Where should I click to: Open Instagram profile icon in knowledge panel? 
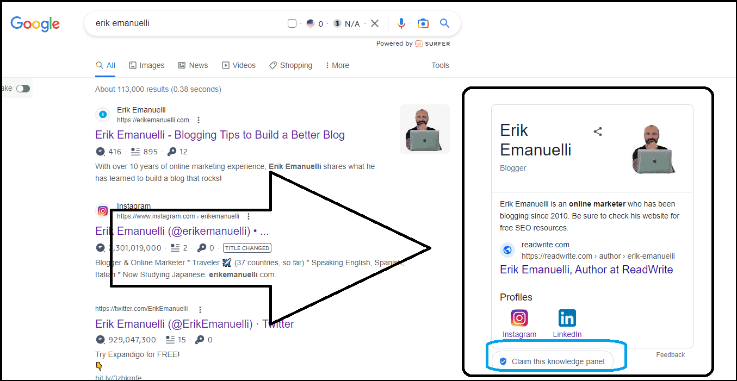[519, 318]
